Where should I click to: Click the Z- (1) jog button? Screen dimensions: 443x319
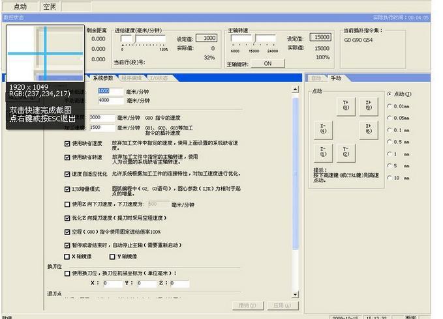tap(323, 152)
